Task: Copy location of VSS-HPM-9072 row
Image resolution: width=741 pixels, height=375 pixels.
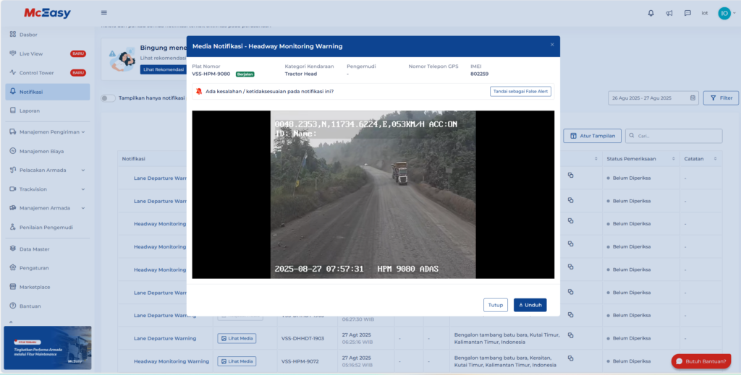Action: point(570,358)
